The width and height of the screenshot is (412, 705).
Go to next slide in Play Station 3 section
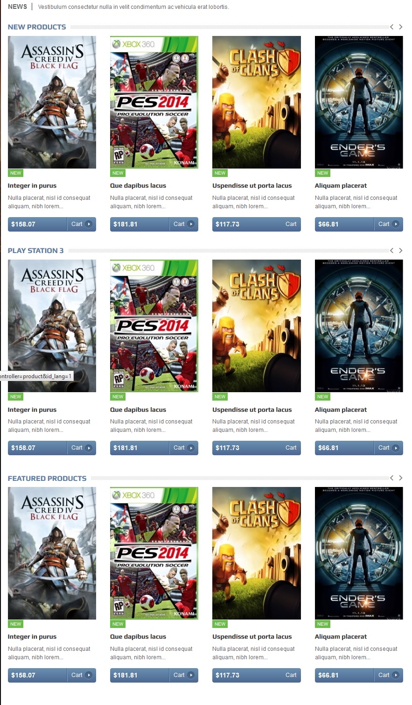400,251
